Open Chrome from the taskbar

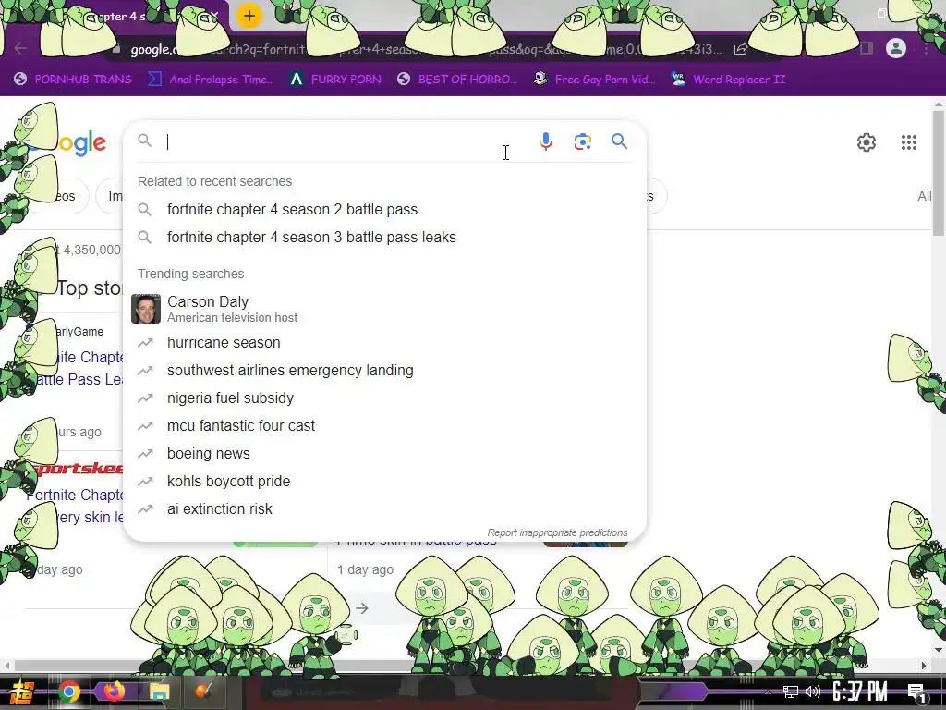pos(68,692)
